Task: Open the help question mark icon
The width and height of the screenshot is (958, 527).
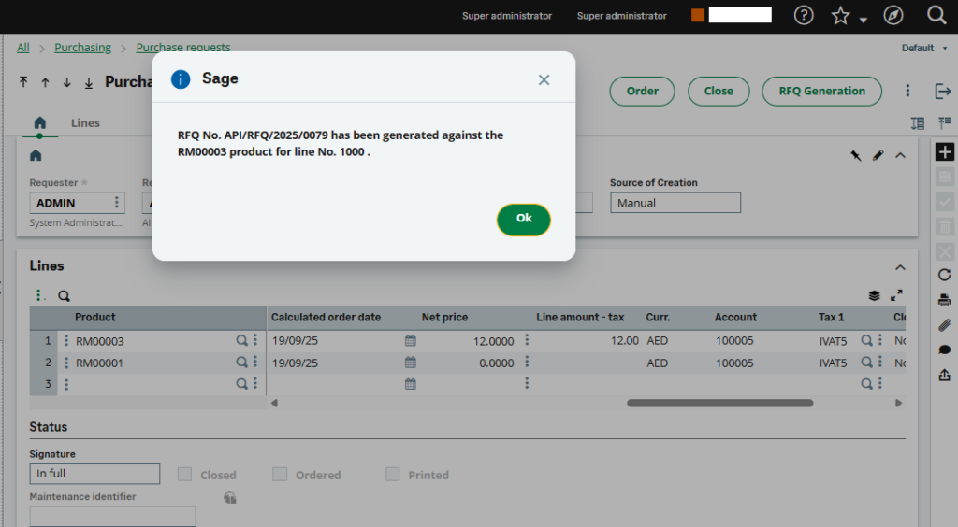Action: 804,15
